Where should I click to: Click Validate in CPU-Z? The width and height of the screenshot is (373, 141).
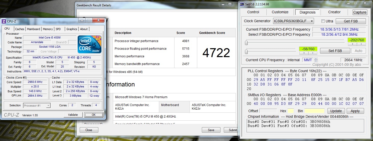click(73, 115)
